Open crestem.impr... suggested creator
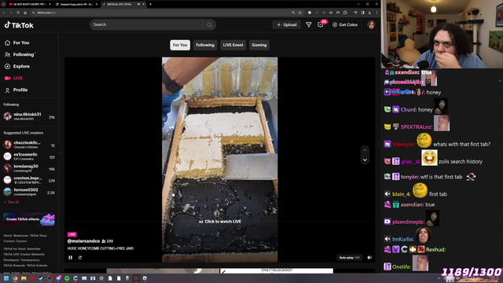The height and width of the screenshot is (283, 503). [x=29, y=180]
